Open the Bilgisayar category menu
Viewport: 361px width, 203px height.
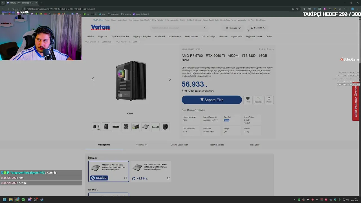(x=103, y=36)
